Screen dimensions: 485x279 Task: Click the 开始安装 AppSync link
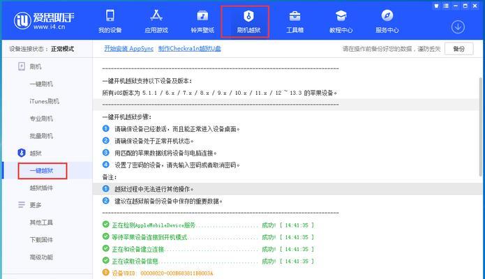(x=128, y=49)
